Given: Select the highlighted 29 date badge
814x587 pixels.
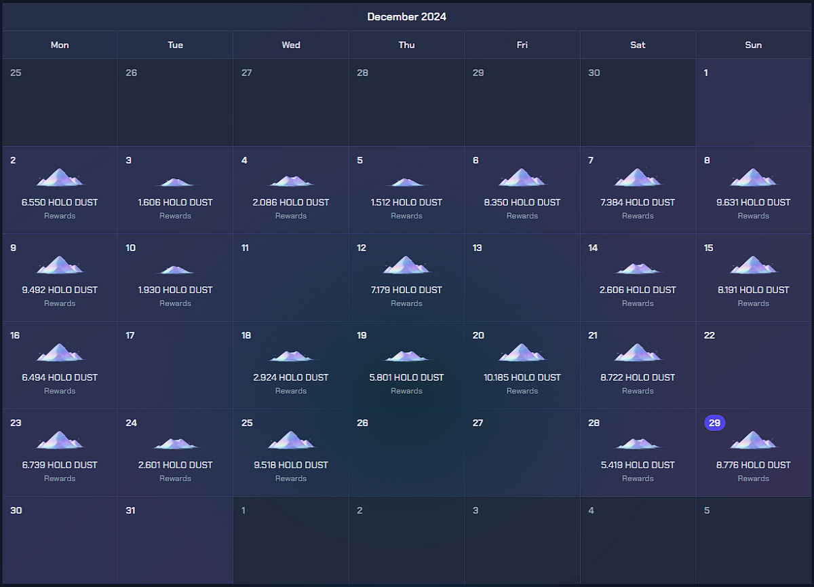Looking at the screenshot, I should pos(715,423).
